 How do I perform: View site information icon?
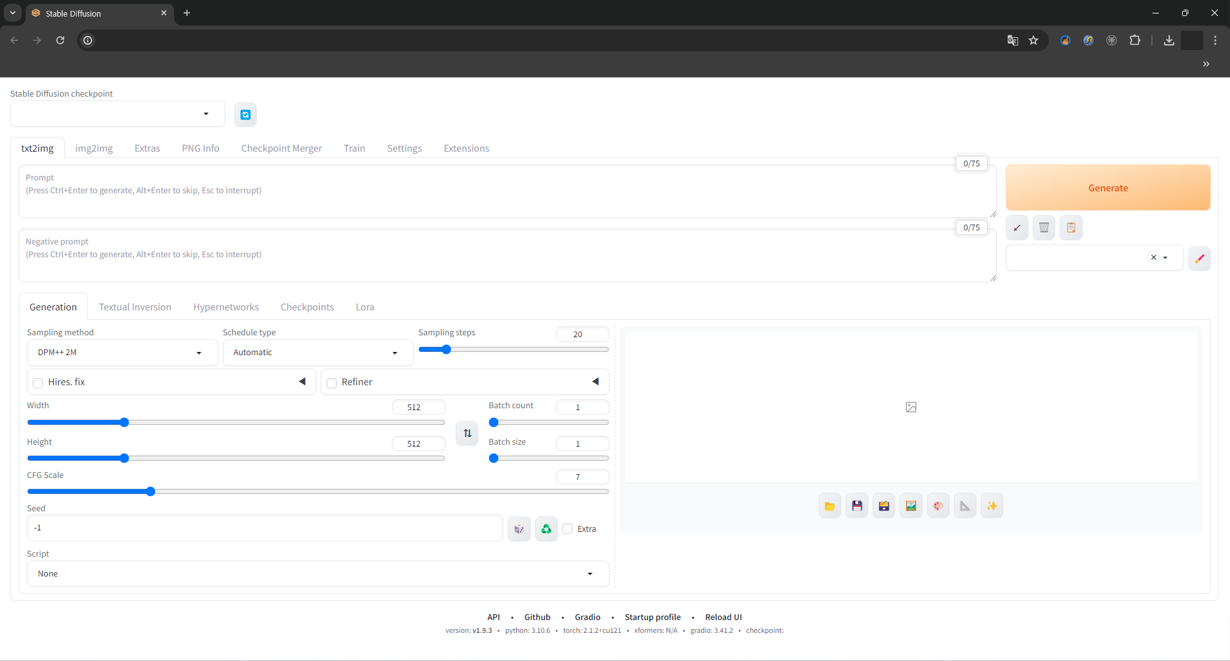pos(88,40)
